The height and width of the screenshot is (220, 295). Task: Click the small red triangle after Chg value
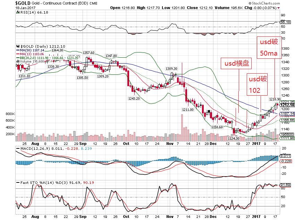click(x=278, y=8)
